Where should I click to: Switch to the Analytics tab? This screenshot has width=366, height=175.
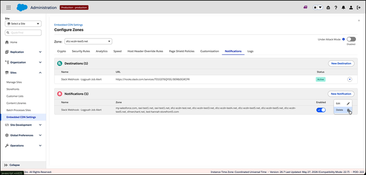(102, 51)
